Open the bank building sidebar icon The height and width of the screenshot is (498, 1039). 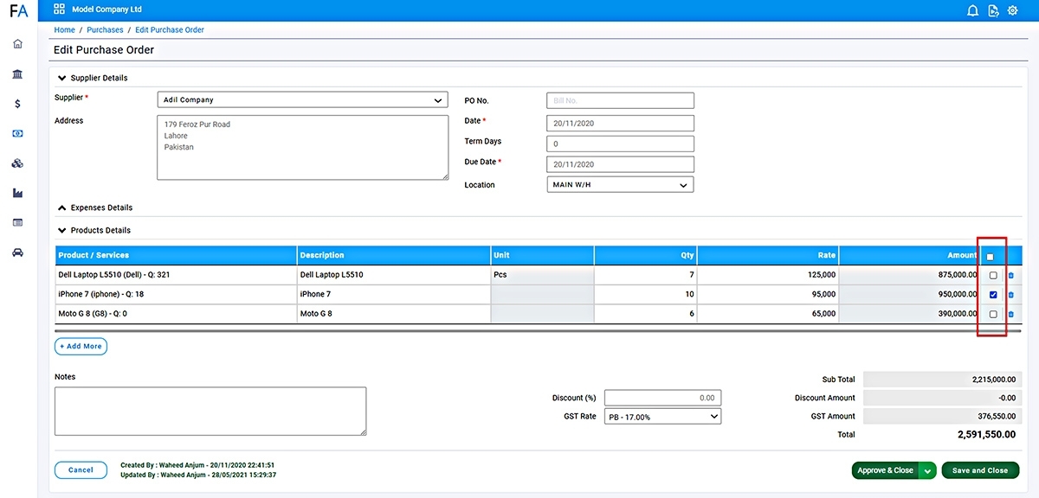[18, 74]
